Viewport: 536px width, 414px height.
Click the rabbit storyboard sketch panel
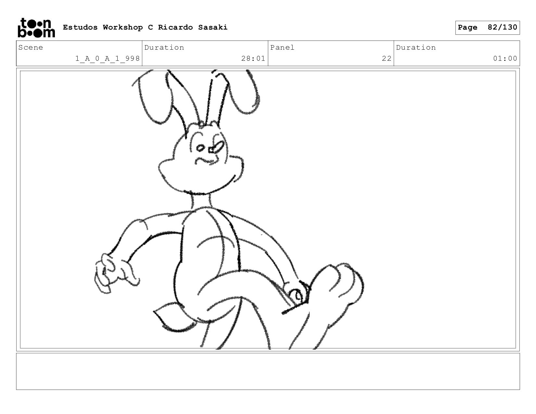tap(268, 210)
